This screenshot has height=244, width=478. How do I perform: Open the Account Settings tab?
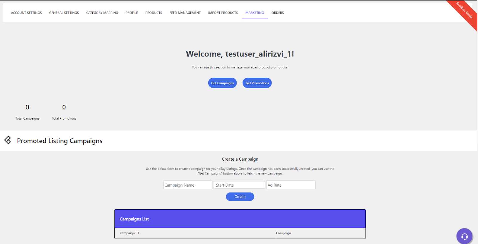point(26,13)
